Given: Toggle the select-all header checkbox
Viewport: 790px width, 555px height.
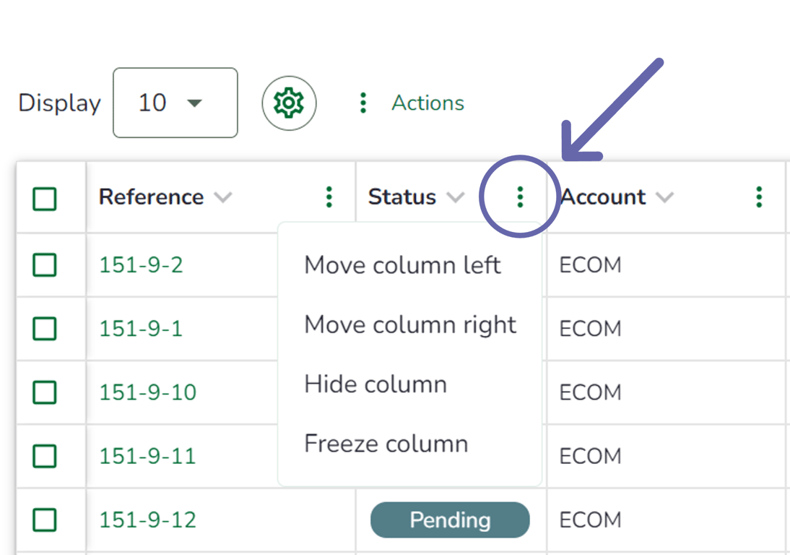Looking at the screenshot, I should pos(45,199).
